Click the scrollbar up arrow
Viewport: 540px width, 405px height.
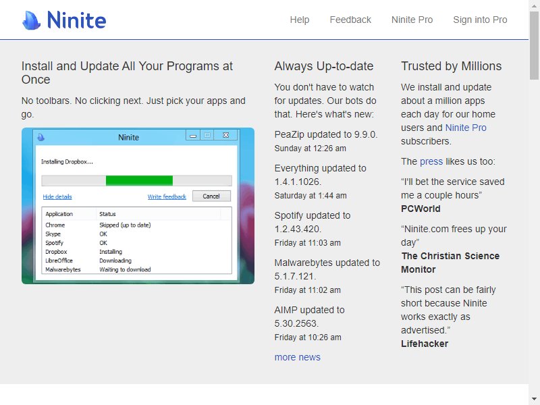(x=534, y=5)
